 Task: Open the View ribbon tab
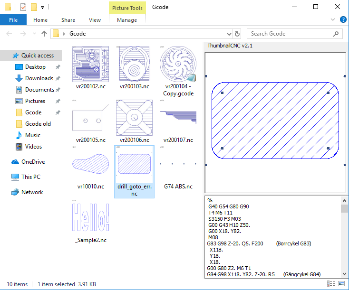(x=95, y=20)
